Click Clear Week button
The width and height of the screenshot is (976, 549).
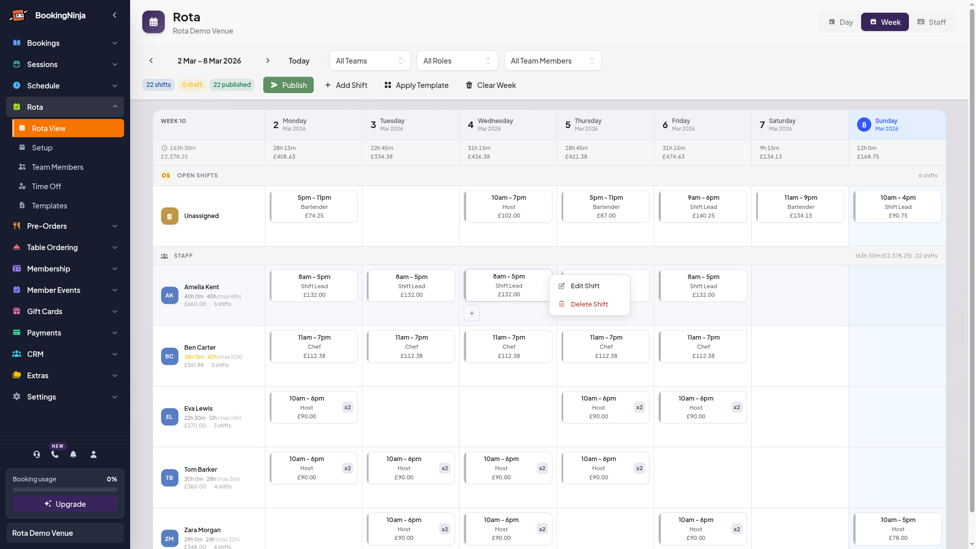tap(491, 85)
